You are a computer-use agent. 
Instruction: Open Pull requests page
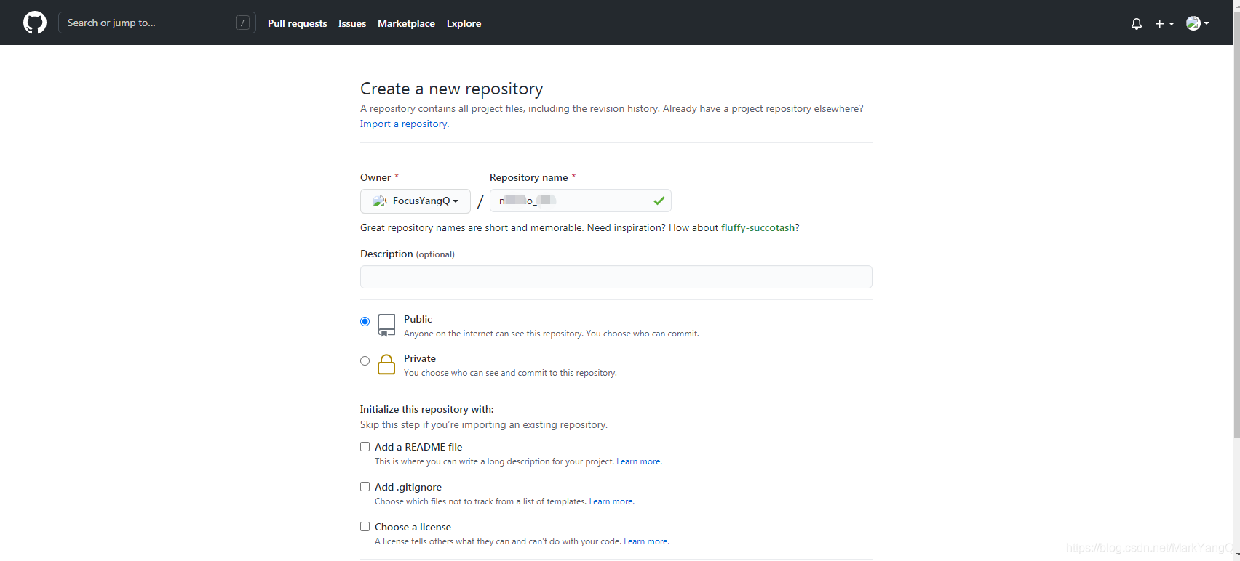pyautogui.click(x=297, y=23)
